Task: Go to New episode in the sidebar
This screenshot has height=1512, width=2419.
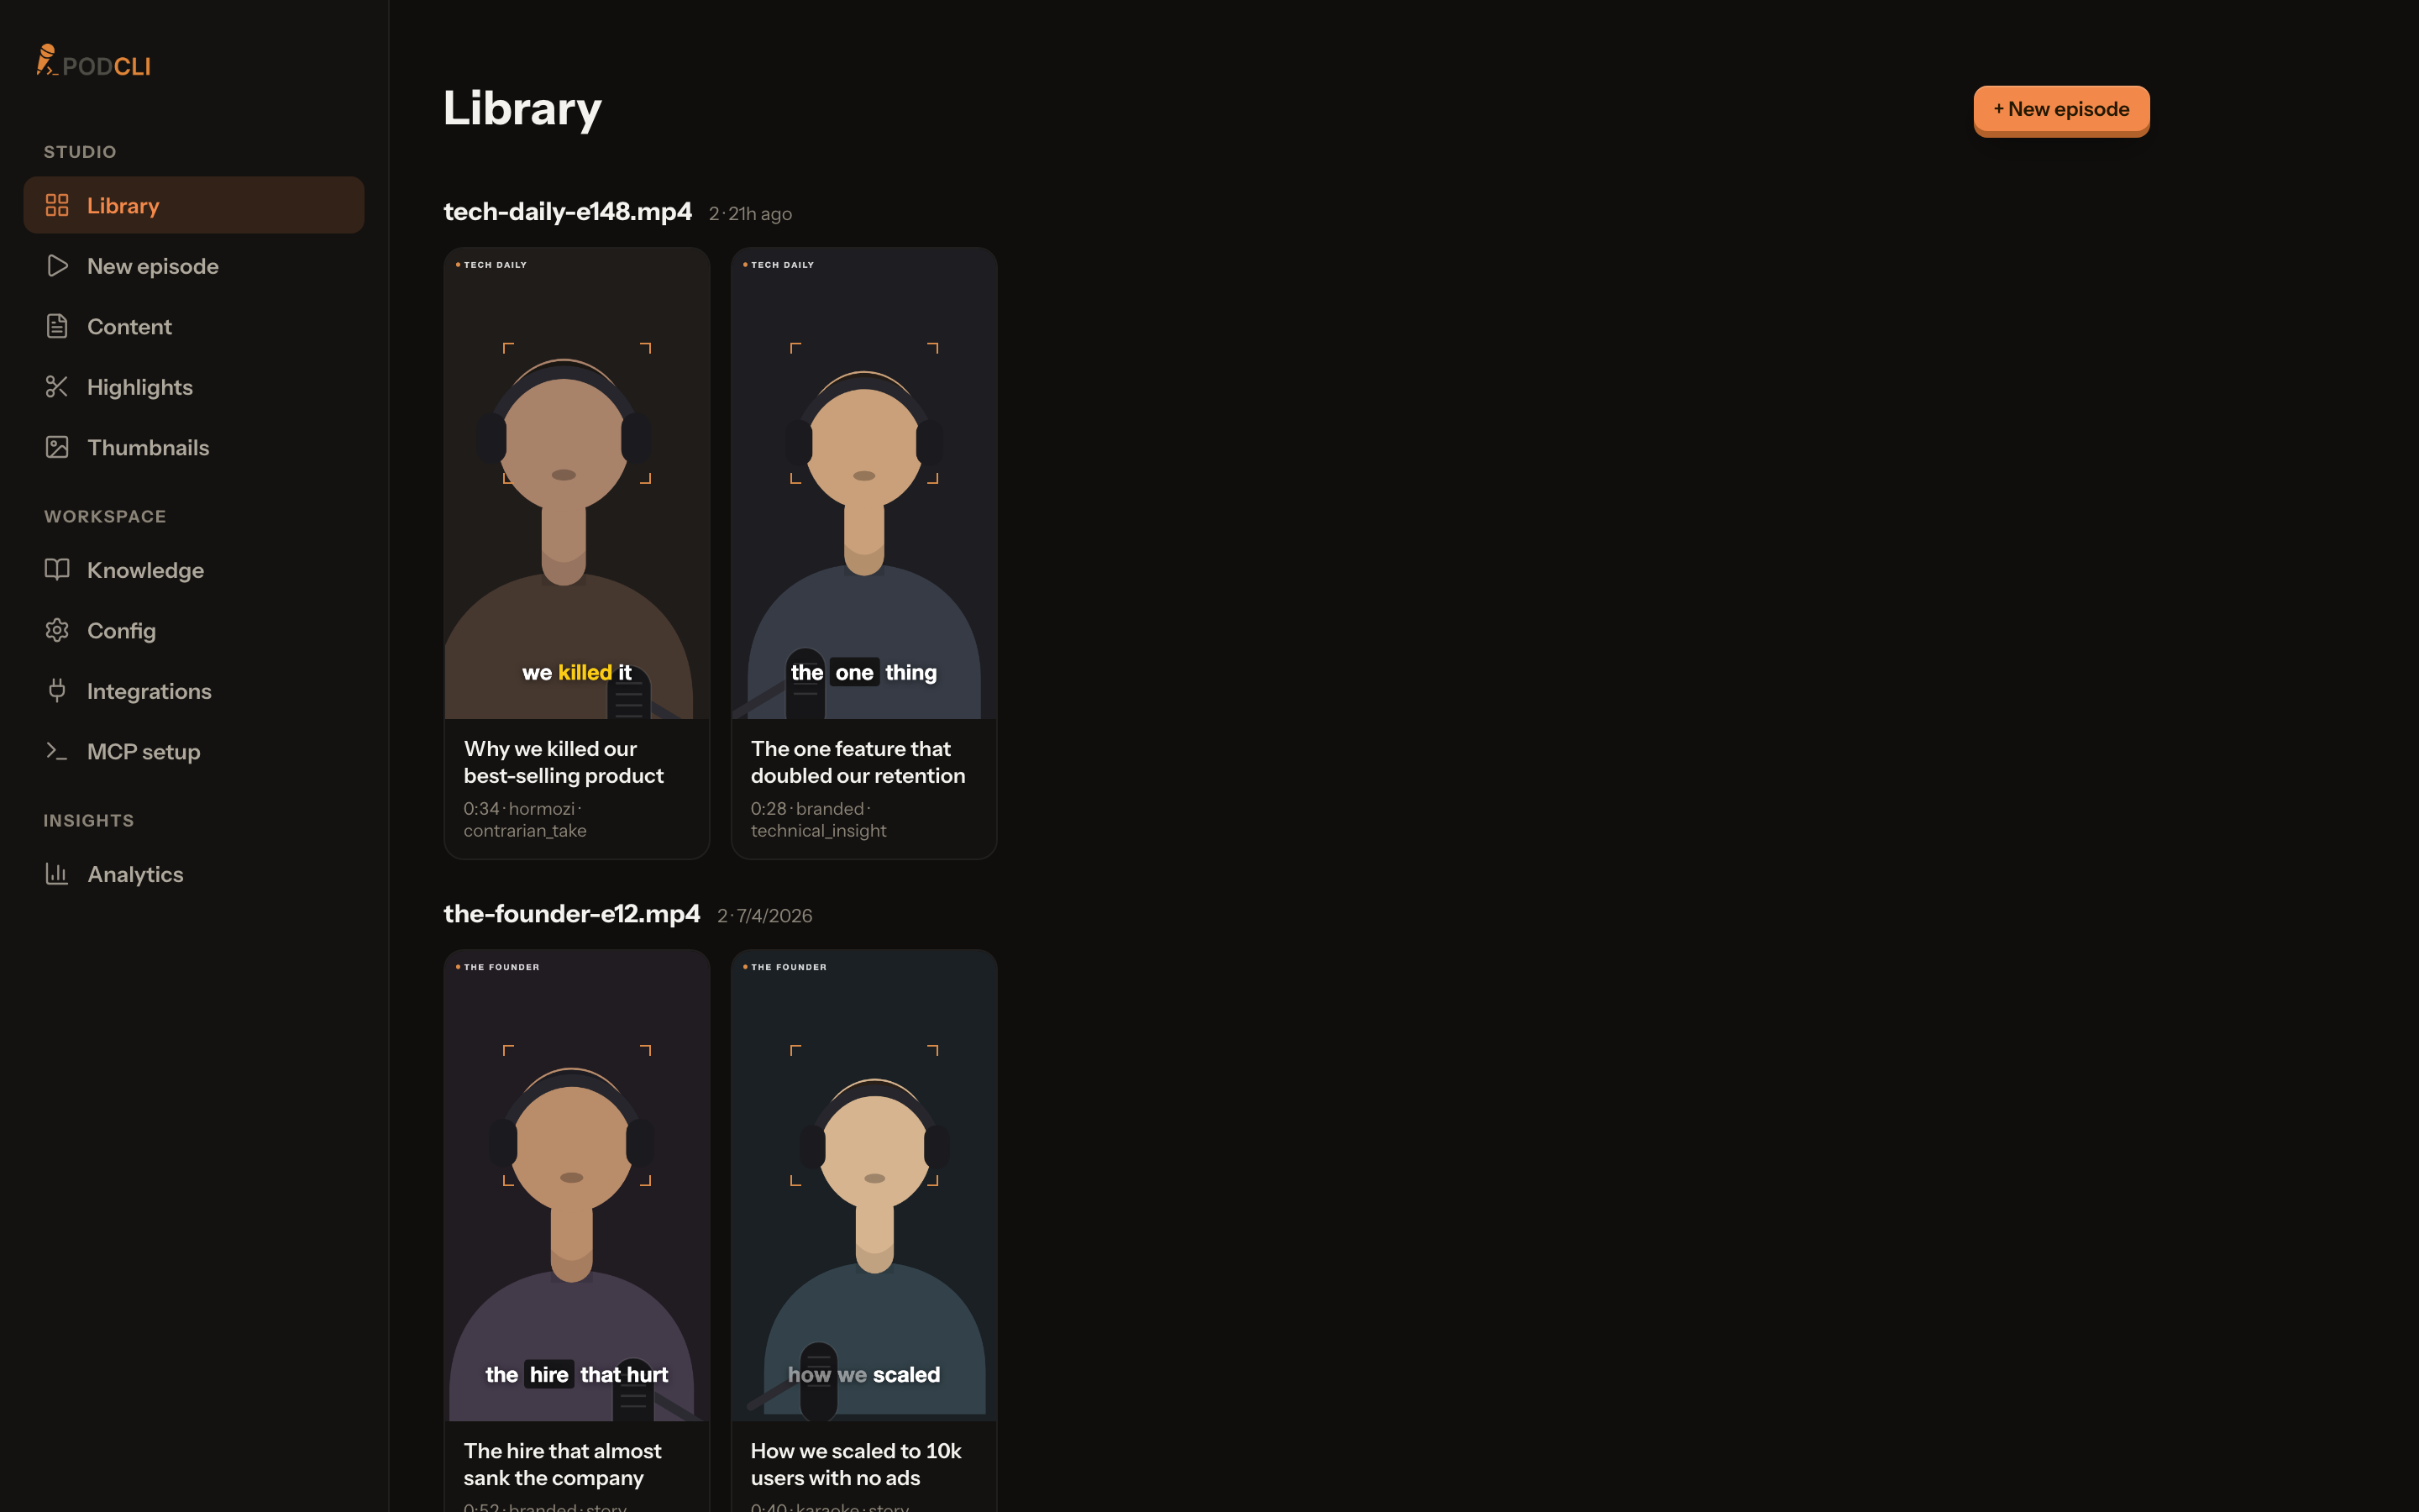Action: (153, 266)
